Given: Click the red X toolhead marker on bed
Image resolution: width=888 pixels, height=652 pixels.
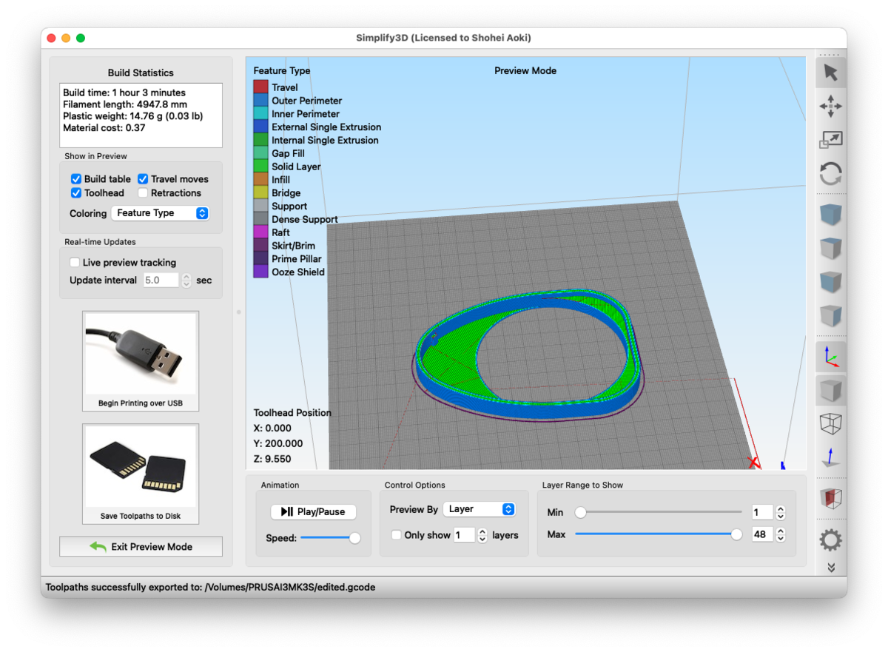Looking at the screenshot, I should click(754, 463).
